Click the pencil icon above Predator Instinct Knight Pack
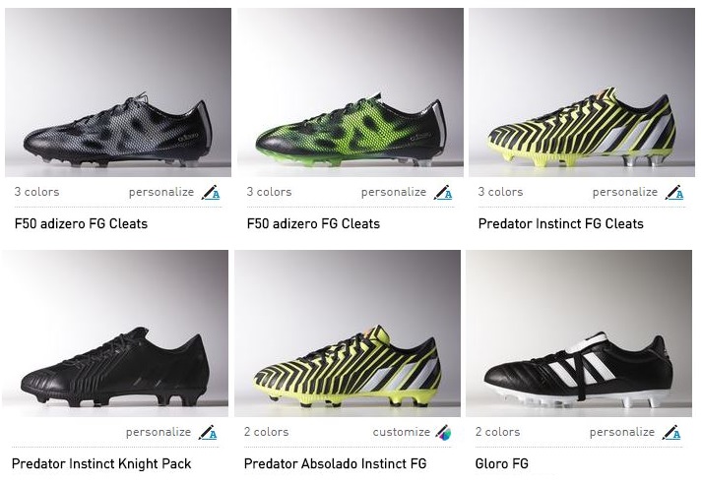 point(208,433)
